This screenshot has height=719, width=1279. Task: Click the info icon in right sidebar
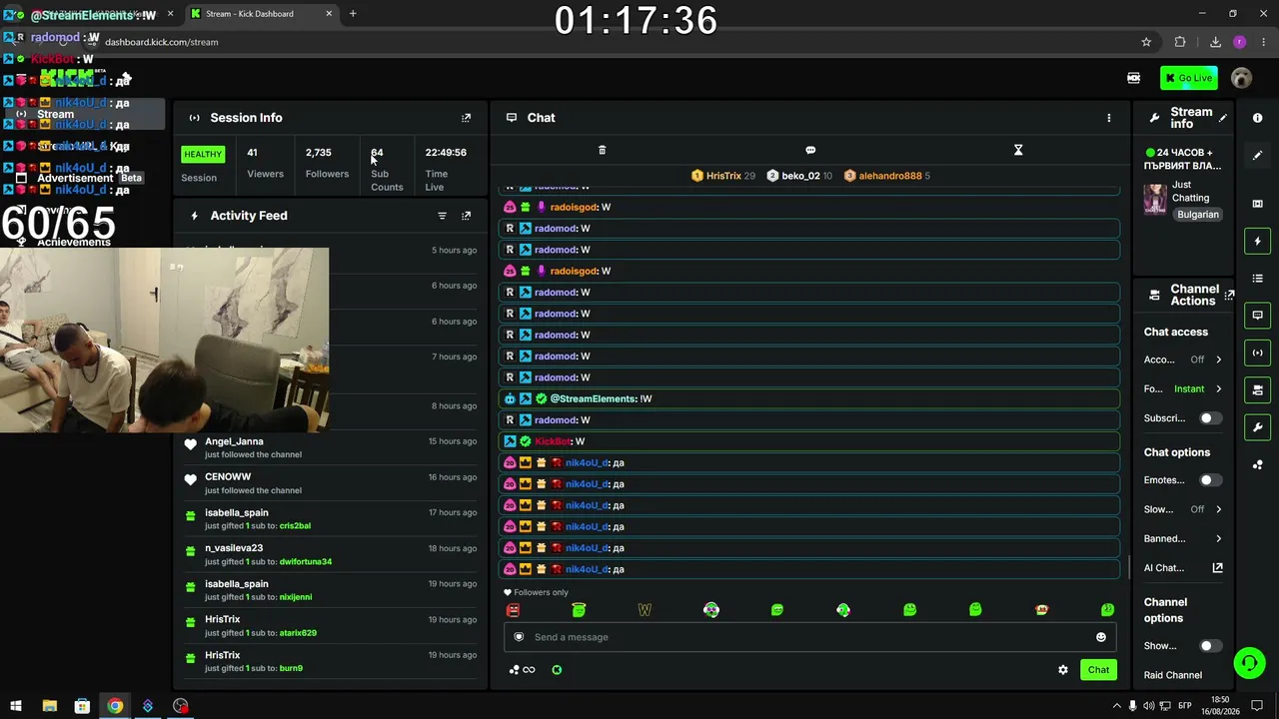(1257, 118)
